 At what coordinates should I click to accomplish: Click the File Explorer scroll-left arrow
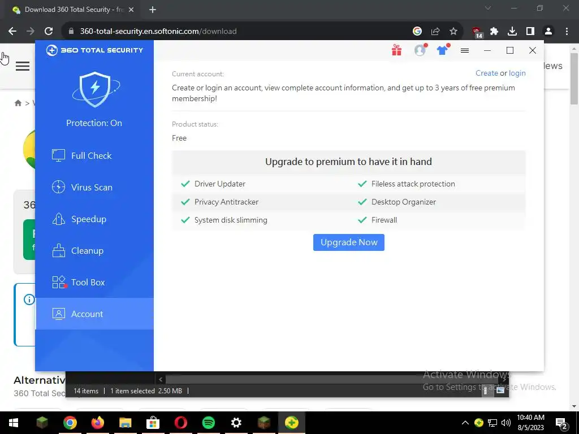click(160, 379)
